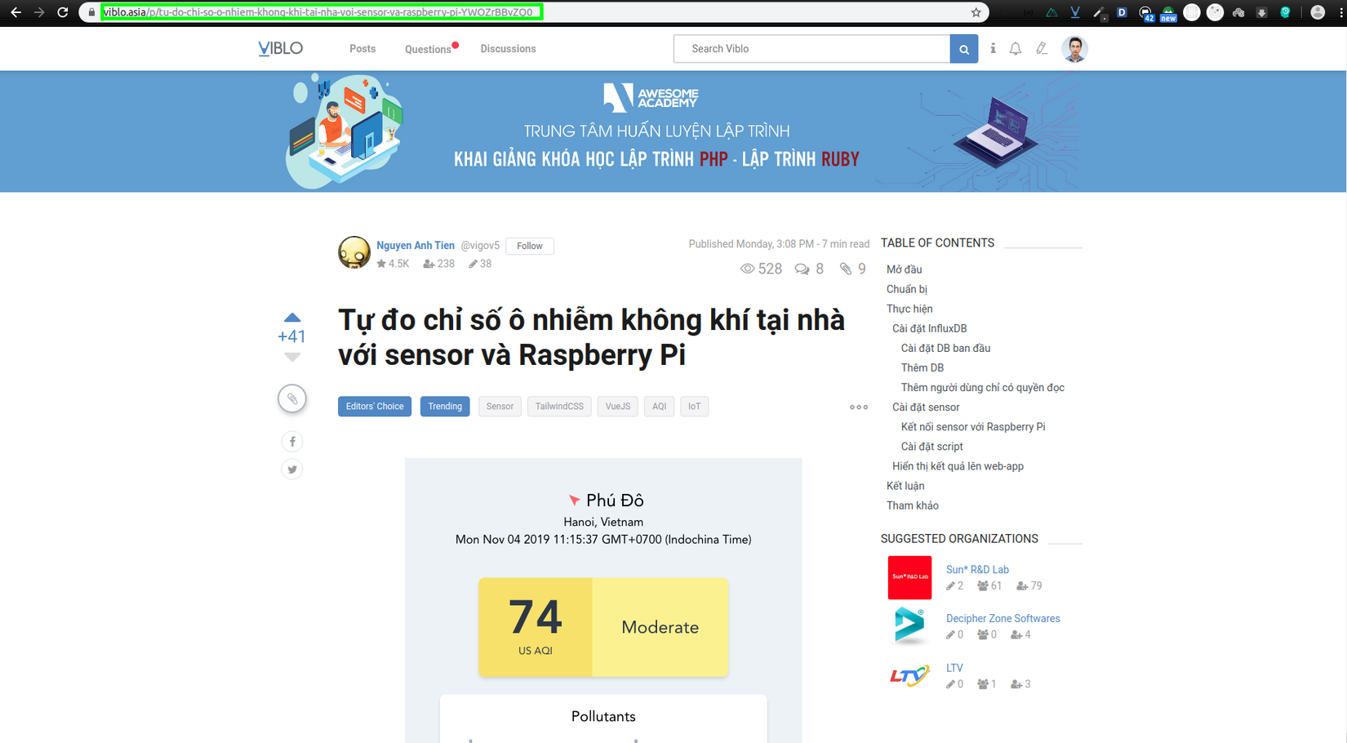Downvote the post with the down arrow
The height and width of the screenshot is (743, 1347).
tap(292, 357)
